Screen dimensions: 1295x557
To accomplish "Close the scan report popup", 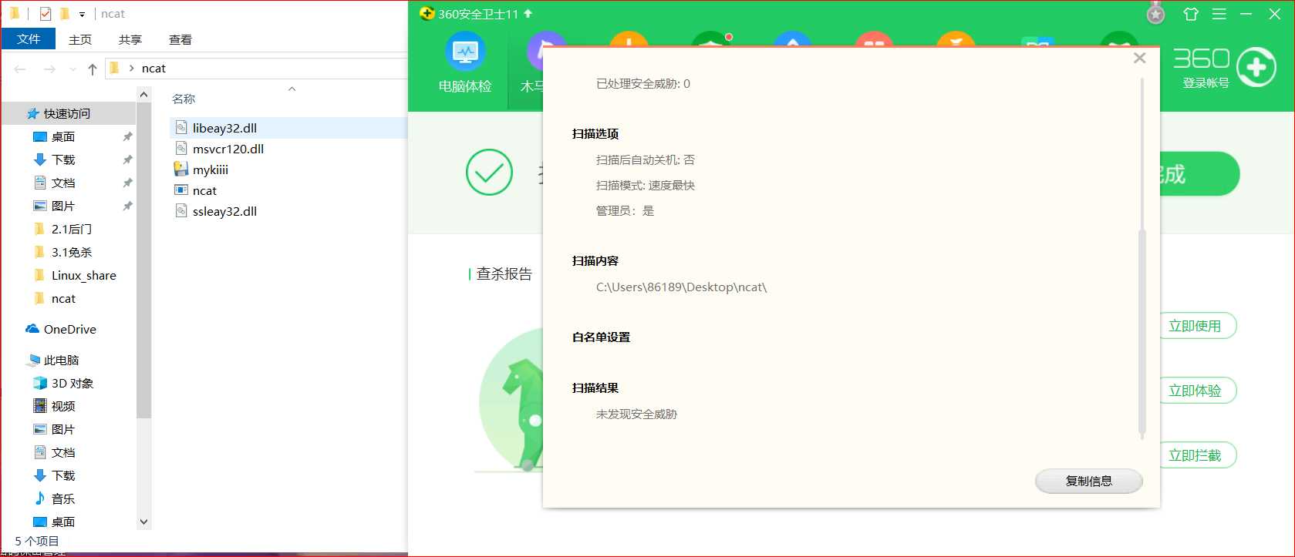I will click(1139, 59).
